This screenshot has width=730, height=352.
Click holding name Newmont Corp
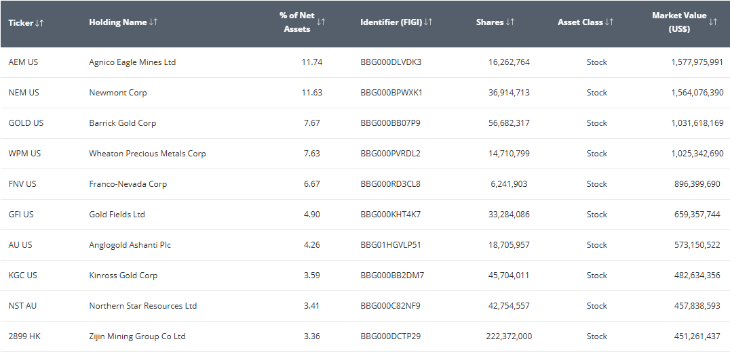tap(118, 93)
